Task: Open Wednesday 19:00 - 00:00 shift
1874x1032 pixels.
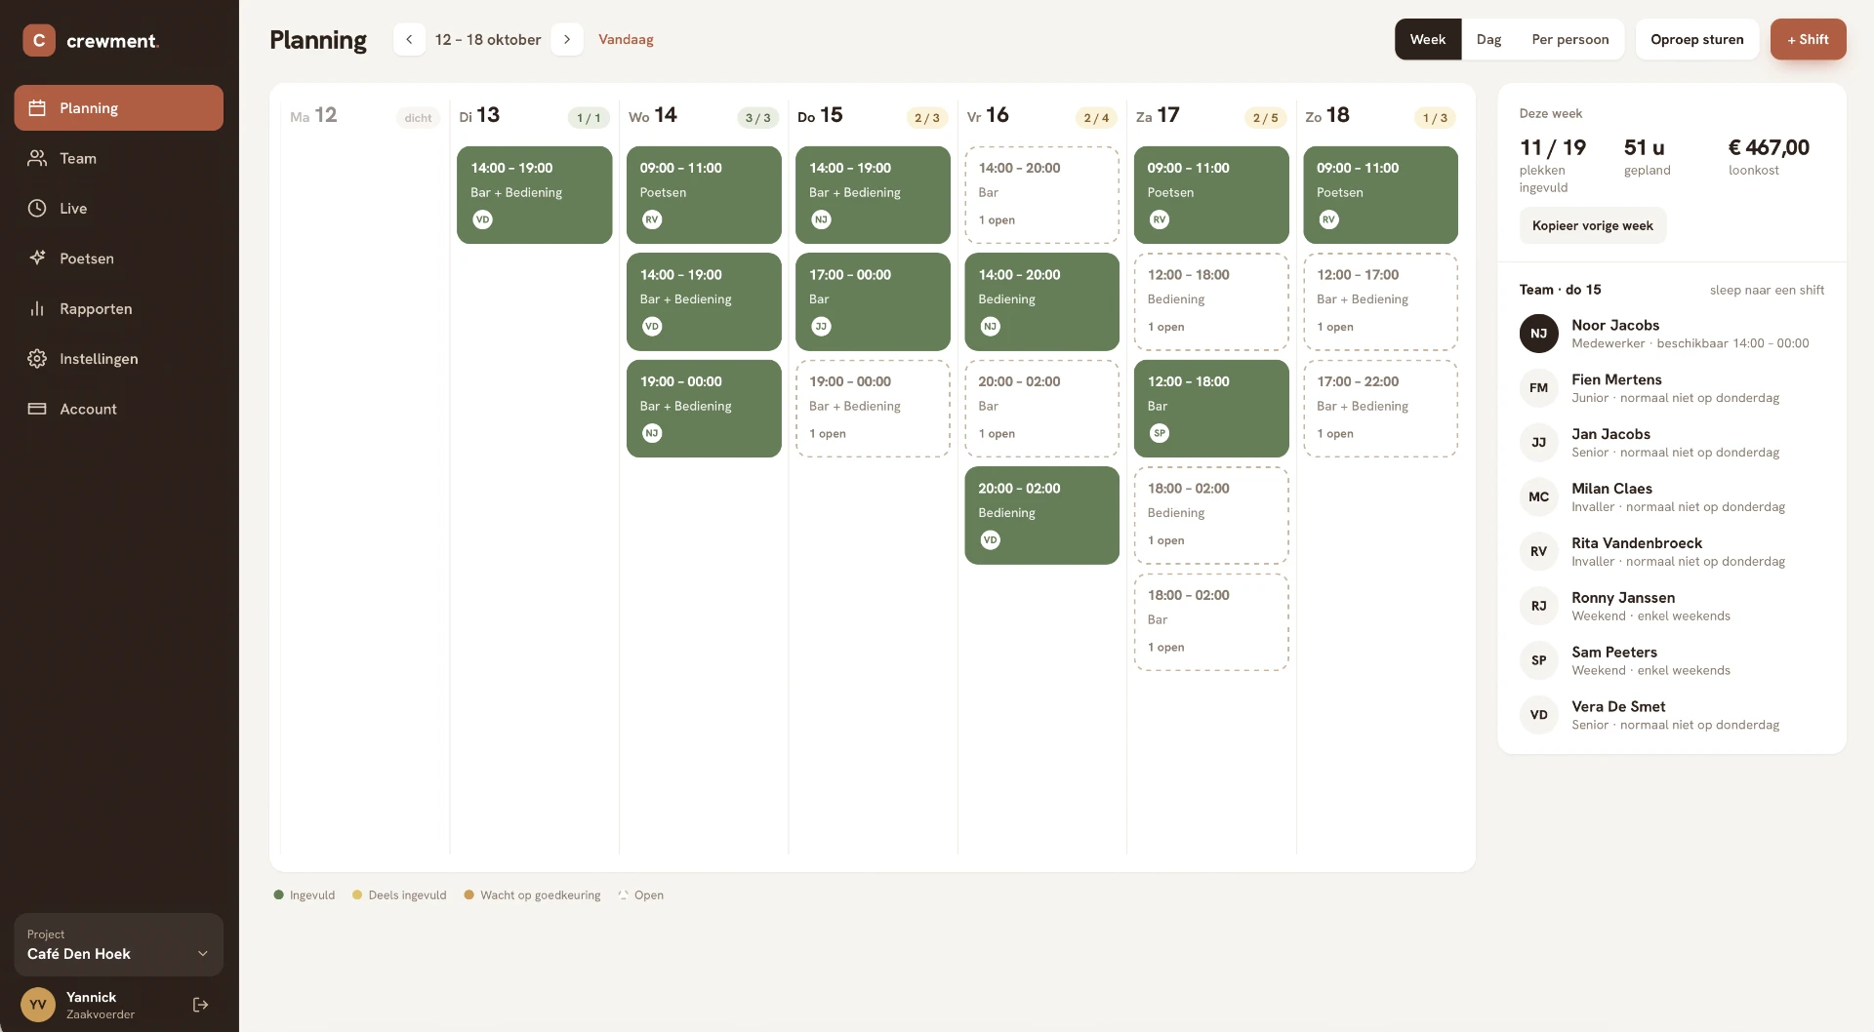Action: pos(704,409)
